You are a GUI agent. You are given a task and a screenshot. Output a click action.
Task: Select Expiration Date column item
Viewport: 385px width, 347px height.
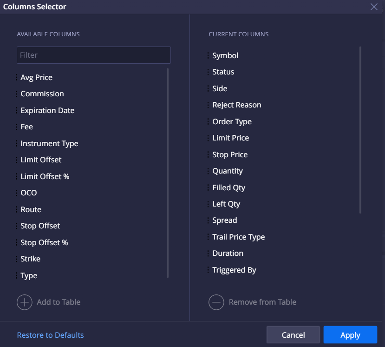pyautogui.click(x=47, y=111)
